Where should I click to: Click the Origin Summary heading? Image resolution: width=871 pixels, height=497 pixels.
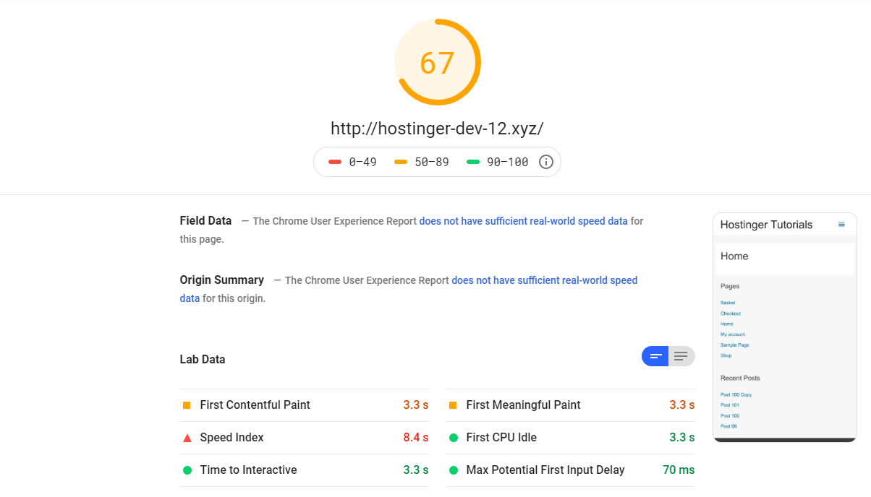pyautogui.click(x=222, y=280)
